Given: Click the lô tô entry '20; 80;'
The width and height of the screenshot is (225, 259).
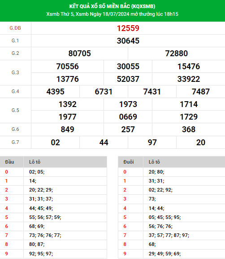Looking at the screenshot, I should coord(156,172).
